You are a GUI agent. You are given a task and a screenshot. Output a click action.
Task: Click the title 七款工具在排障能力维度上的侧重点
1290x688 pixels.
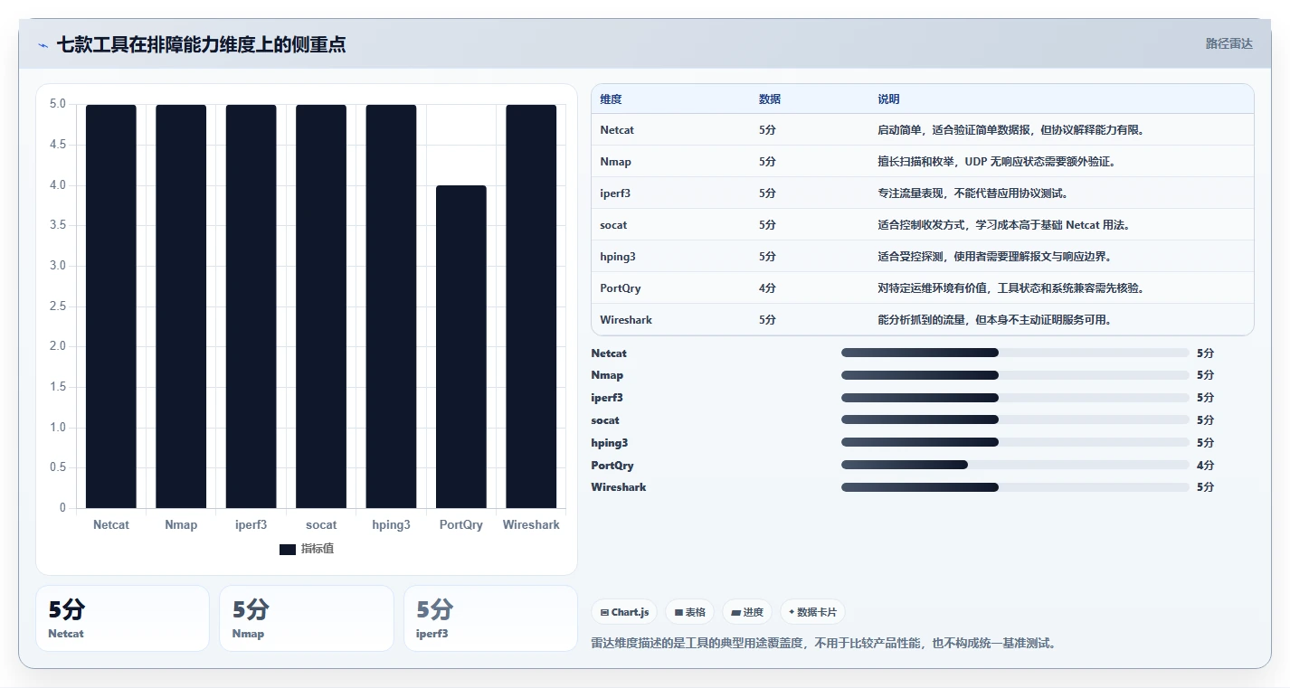pyautogui.click(x=201, y=44)
